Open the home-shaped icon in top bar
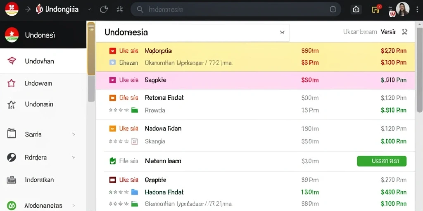This screenshot has height=211, width=423. pyautogui.click(x=356, y=9)
